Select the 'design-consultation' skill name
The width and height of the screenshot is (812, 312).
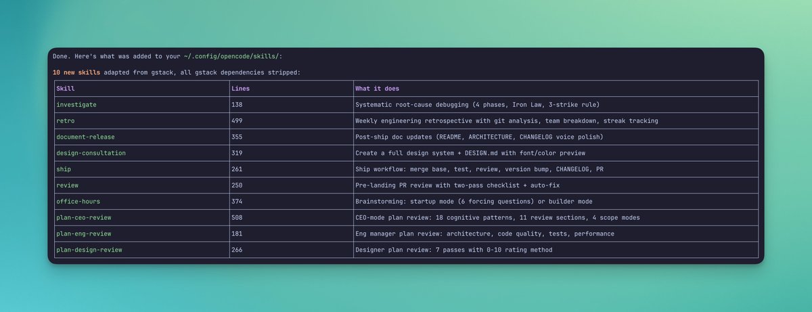pyautogui.click(x=91, y=153)
